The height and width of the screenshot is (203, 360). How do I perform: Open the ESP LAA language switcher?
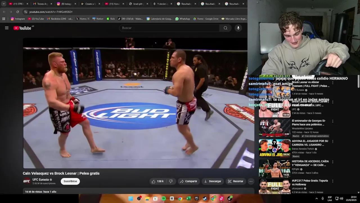(330, 198)
